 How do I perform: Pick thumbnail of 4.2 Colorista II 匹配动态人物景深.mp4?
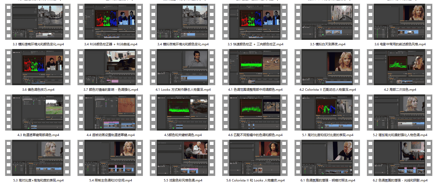pos(327,67)
